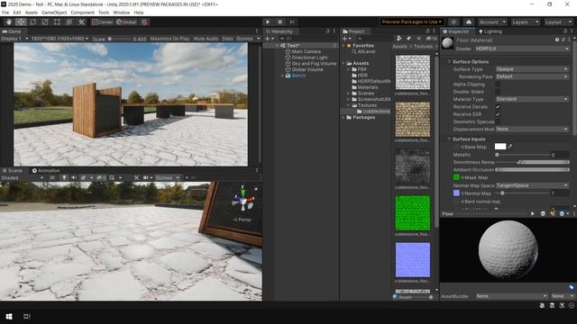Open the Shaded draw mode dropdown
This screenshot has width=577, height=324.
click(x=22, y=178)
